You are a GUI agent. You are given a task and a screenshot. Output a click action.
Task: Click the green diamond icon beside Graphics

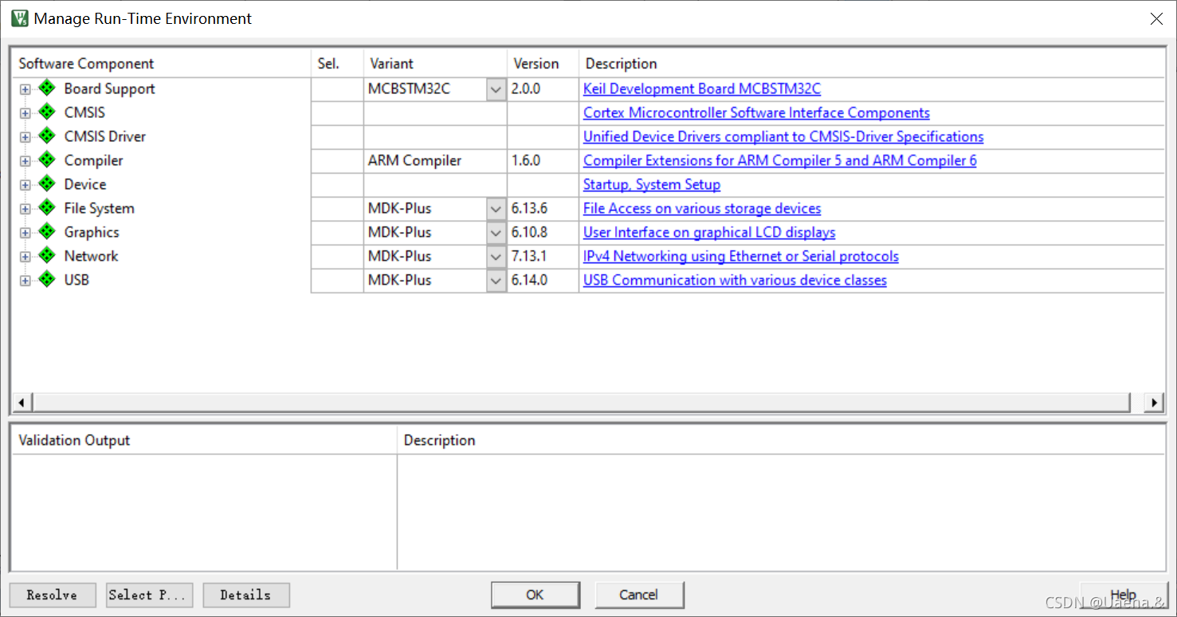click(x=47, y=232)
